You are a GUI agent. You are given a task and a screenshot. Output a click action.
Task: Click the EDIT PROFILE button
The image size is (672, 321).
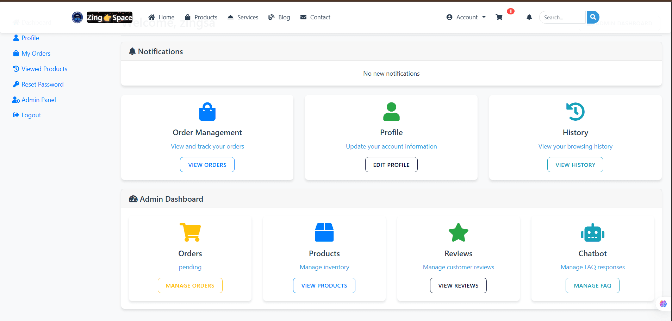(x=391, y=164)
